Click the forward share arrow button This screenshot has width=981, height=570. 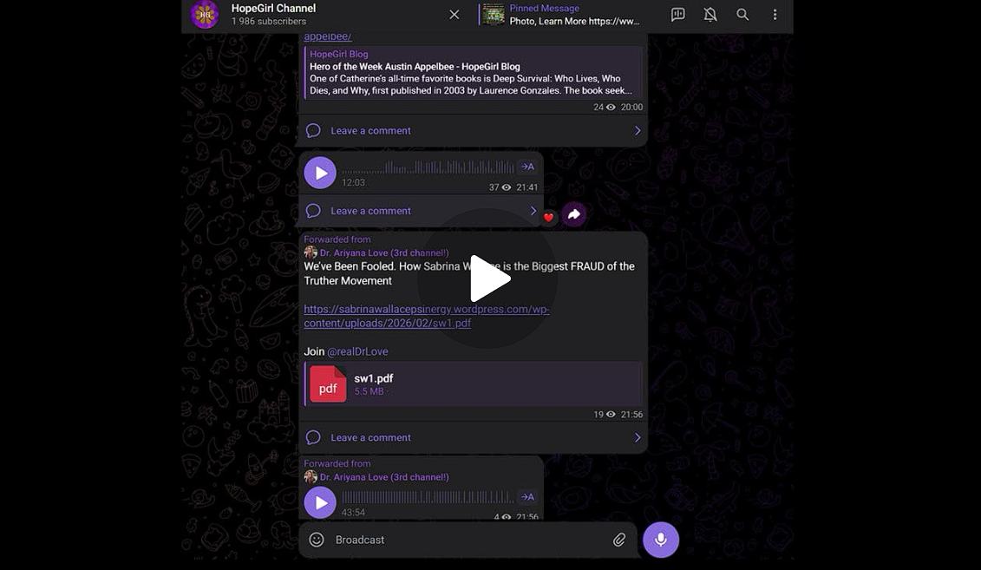click(573, 214)
